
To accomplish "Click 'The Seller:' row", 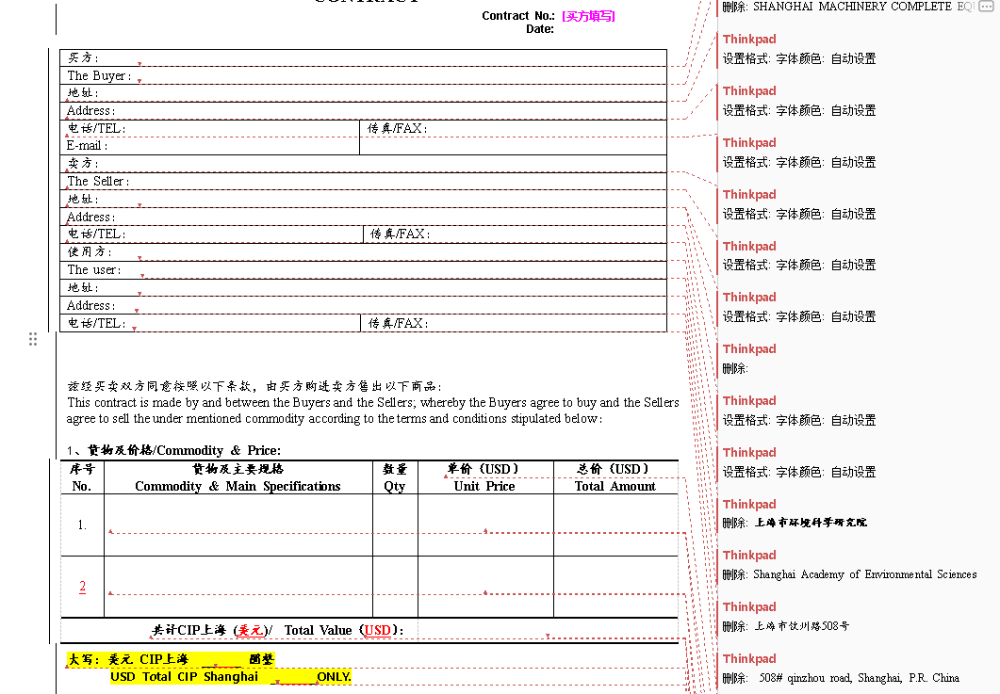I will 364,182.
